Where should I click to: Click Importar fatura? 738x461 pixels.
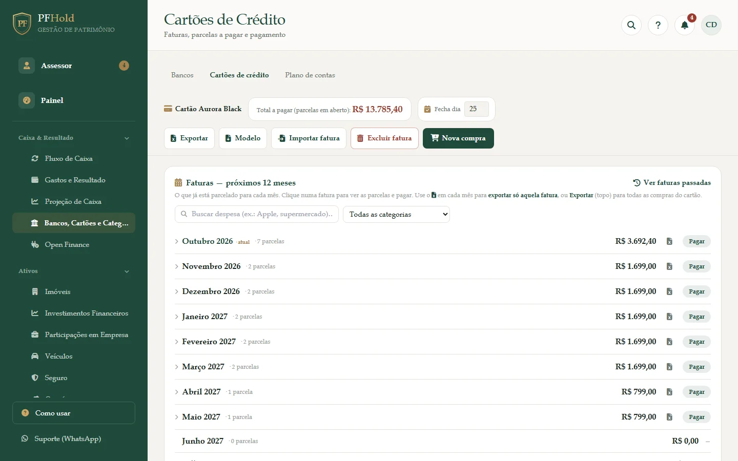click(309, 138)
